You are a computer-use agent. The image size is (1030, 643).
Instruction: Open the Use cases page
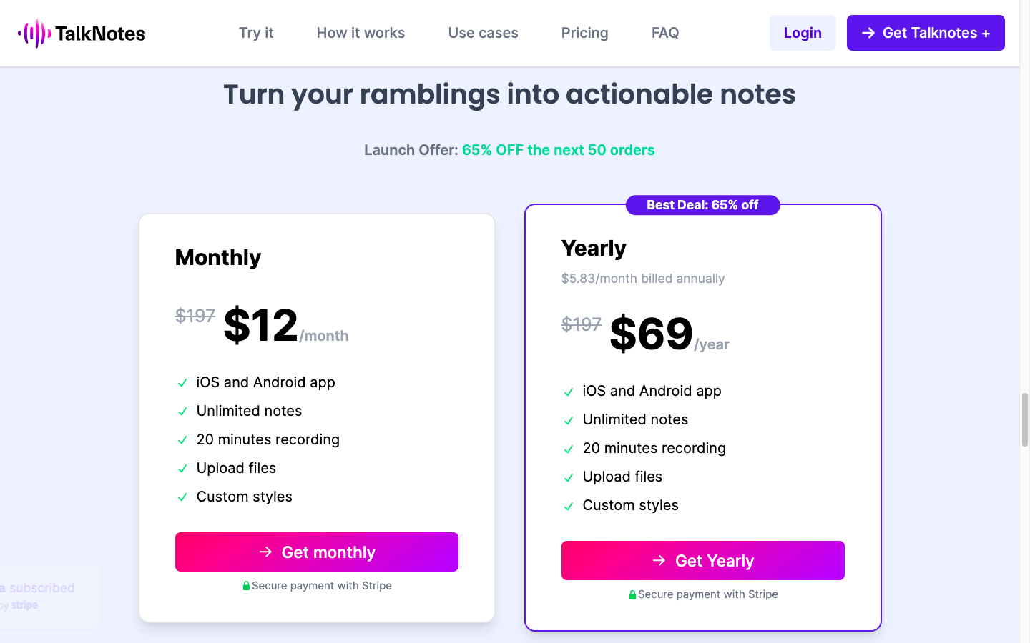[483, 33]
